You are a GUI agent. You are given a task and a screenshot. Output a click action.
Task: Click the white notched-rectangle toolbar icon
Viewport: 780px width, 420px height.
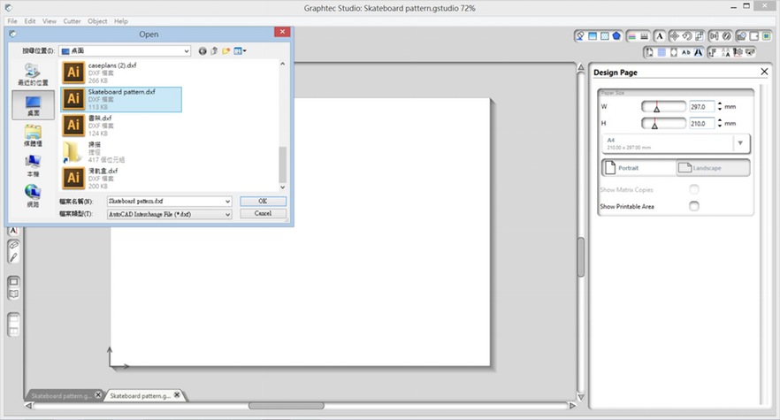click(x=754, y=36)
